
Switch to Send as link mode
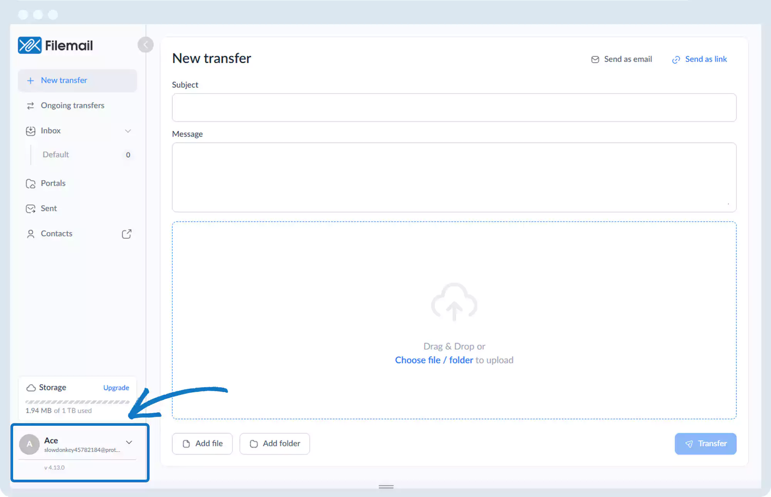click(699, 59)
